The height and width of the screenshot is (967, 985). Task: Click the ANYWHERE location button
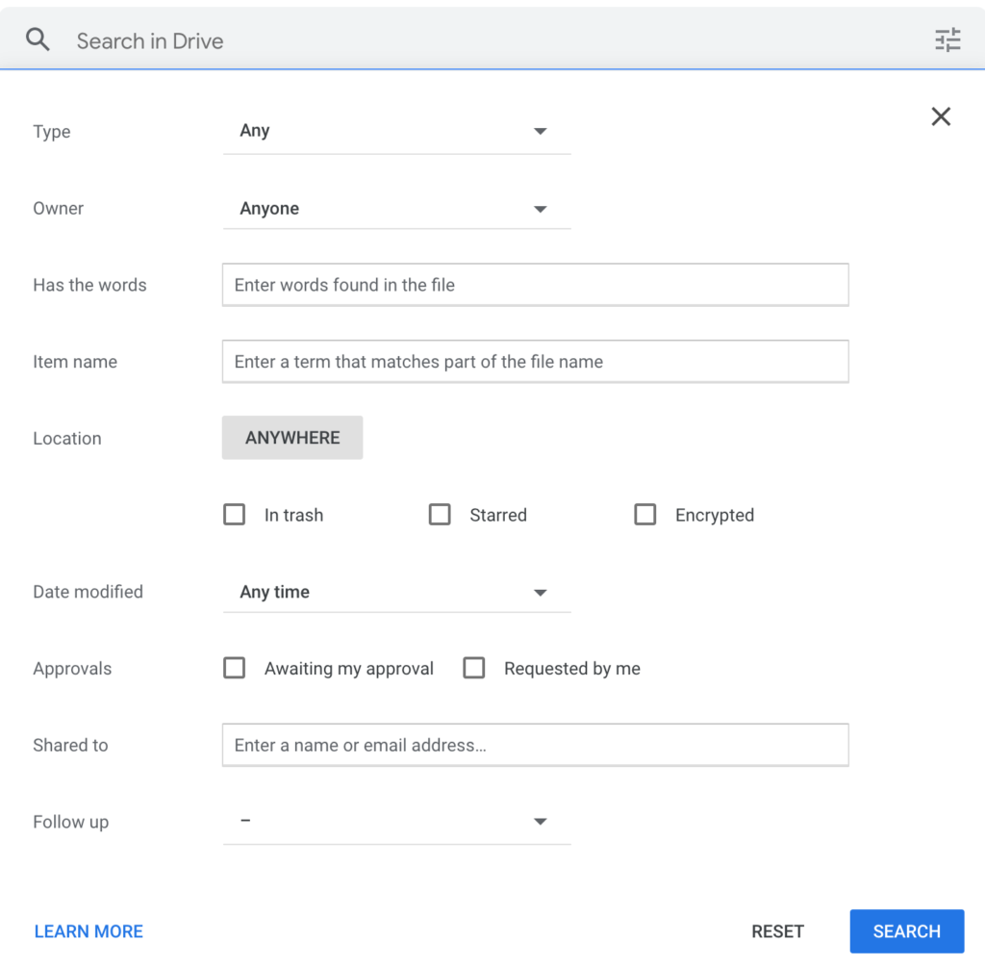coord(292,438)
